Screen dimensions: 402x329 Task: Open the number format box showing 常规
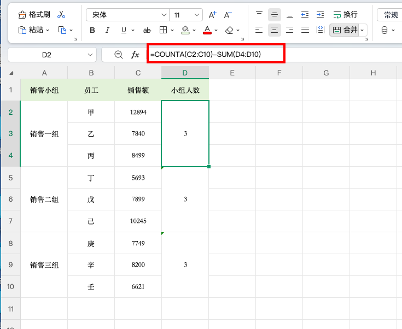click(389, 15)
